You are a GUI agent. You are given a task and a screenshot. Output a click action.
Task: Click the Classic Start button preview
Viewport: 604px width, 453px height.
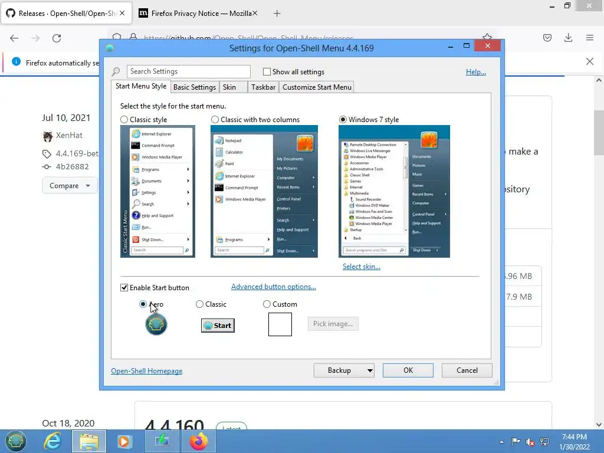tap(218, 326)
